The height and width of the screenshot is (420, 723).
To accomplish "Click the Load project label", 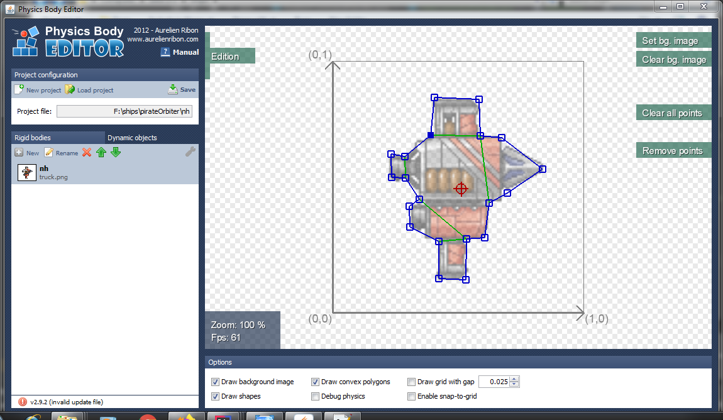I will point(95,91).
